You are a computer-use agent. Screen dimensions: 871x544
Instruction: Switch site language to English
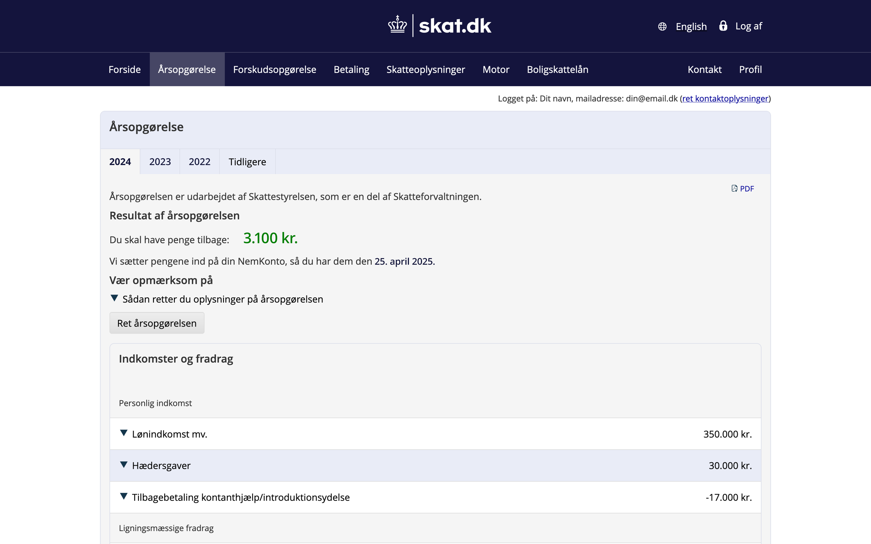(691, 27)
